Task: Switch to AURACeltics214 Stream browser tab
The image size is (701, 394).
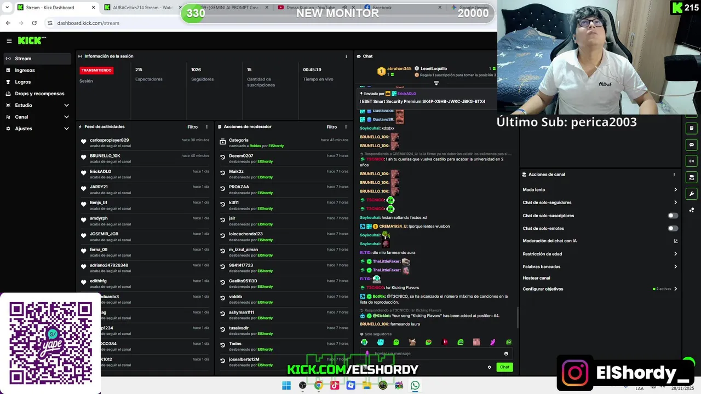Action: [x=142, y=8]
